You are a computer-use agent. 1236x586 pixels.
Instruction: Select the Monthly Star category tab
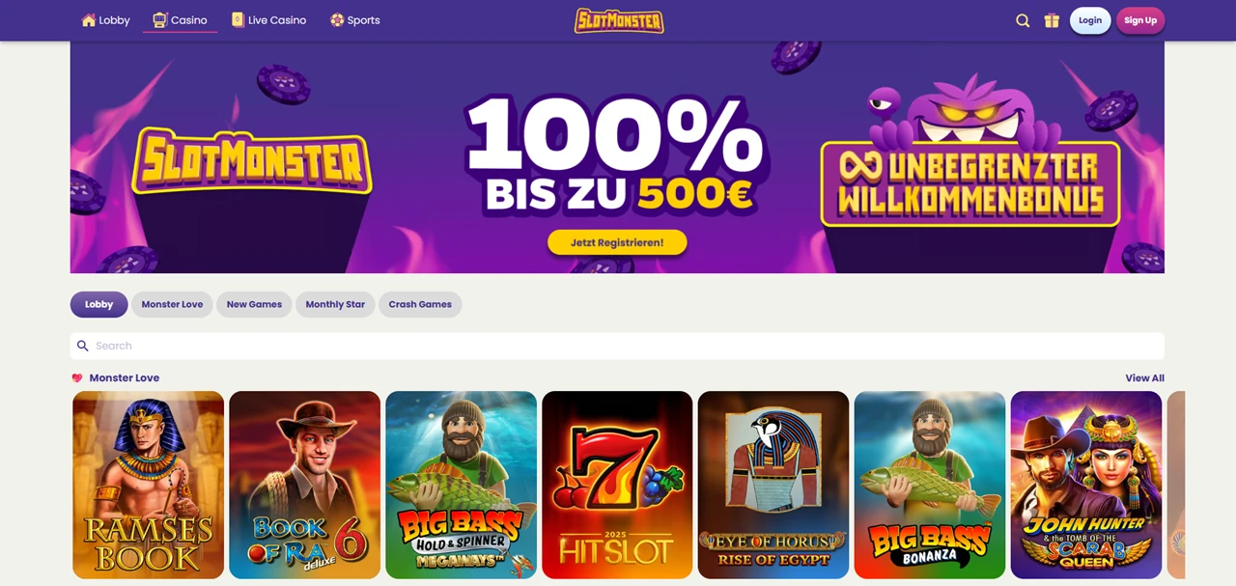click(x=335, y=304)
